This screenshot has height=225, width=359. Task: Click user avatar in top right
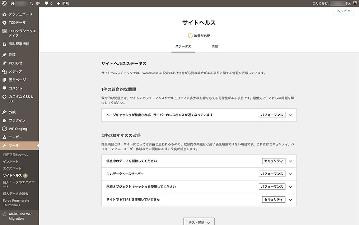(355, 3)
